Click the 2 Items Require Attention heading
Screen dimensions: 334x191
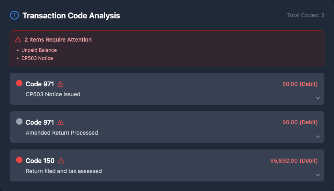point(58,40)
